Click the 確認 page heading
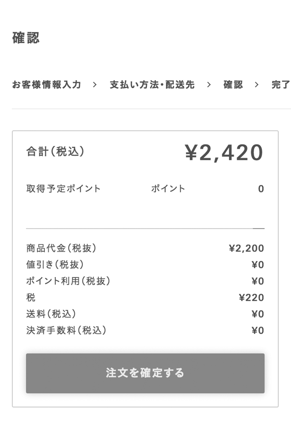The height and width of the screenshot is (429, 291). pyautogui.click(x=26, y=38)
